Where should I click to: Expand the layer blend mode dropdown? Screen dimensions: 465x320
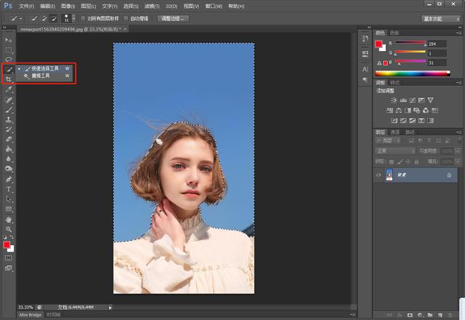click(395, 151)
